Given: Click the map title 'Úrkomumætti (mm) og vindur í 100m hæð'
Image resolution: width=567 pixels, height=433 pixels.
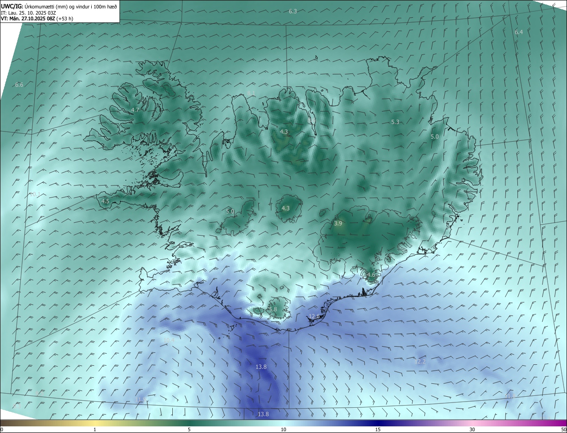Looking at the screenshot, I should click(x=70, y=6).
